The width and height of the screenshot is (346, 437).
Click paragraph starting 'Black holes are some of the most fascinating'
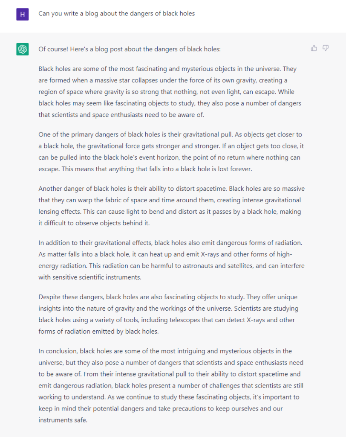[x=170, y=92]
